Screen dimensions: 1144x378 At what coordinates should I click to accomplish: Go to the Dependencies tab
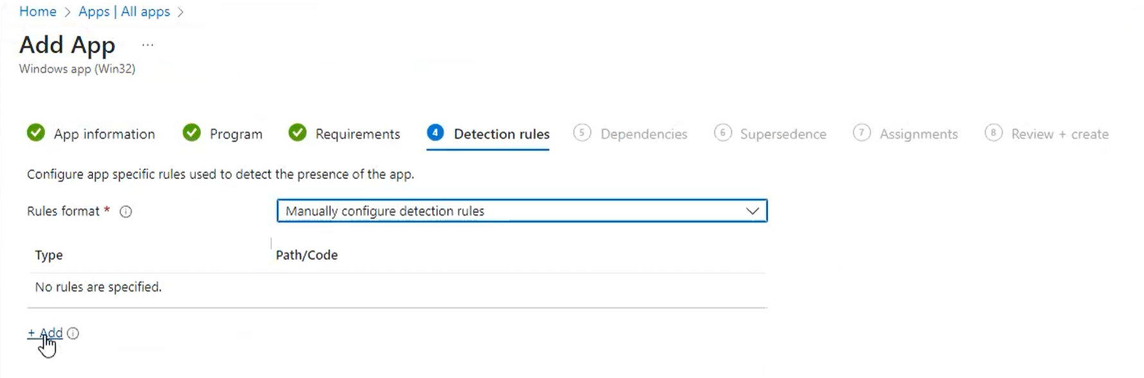643,134
